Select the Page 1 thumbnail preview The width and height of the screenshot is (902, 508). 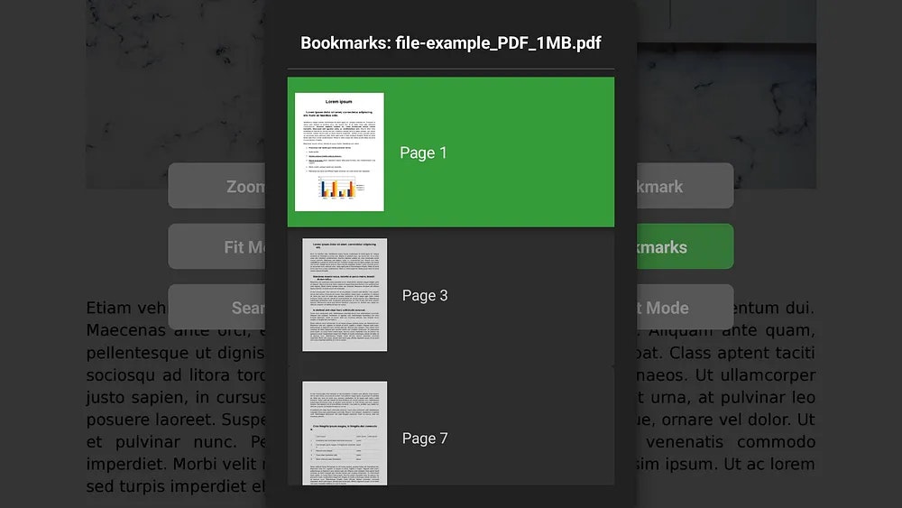(x=339, y=152)
